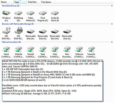The height and width of the screenshot is (103, 114).
Task: Open the Foto network share
Action: click(x=55, y=52)
